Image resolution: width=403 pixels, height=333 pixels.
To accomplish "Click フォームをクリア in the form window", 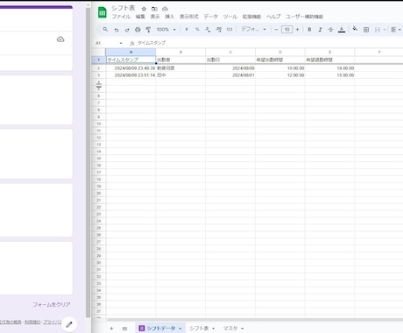I will tap(52, 304).
